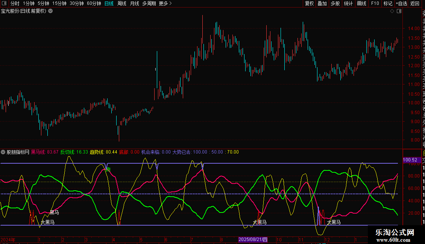The height and width of the screenshot is (244, 425).
Task: Click 返回 to go back
Action: [x=415, y=4]
